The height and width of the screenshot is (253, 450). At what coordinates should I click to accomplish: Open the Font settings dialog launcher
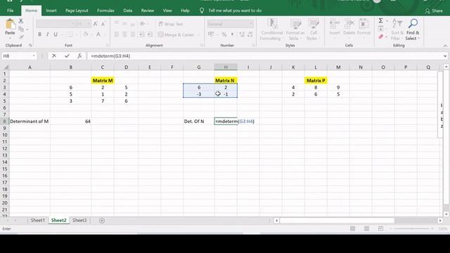(108, 45)
